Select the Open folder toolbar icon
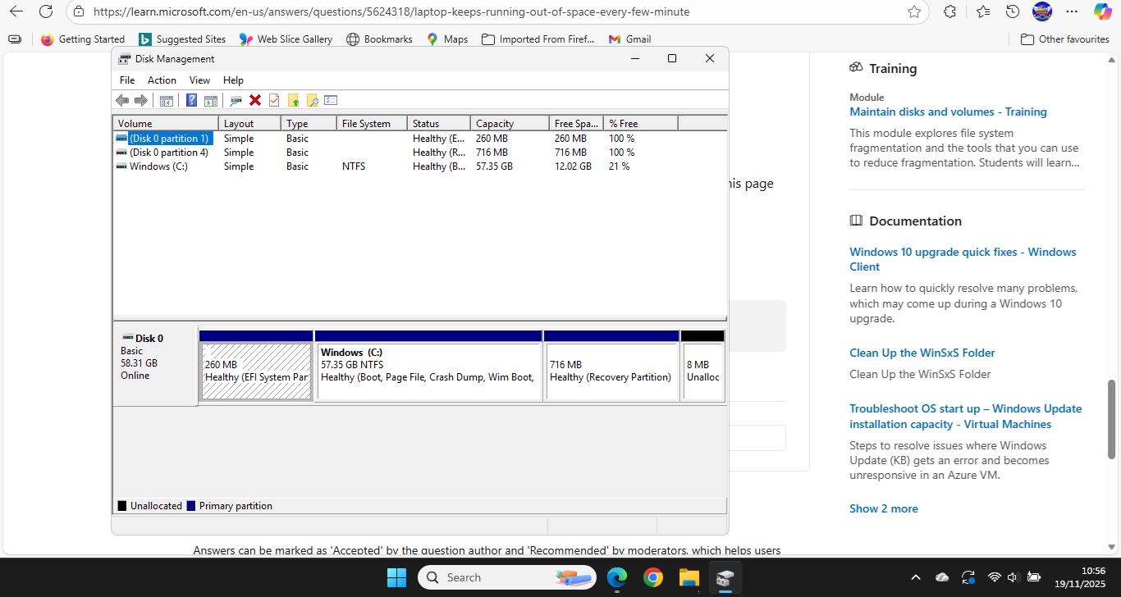Viewport: 1121px width, 597px height. coord(293,100)
